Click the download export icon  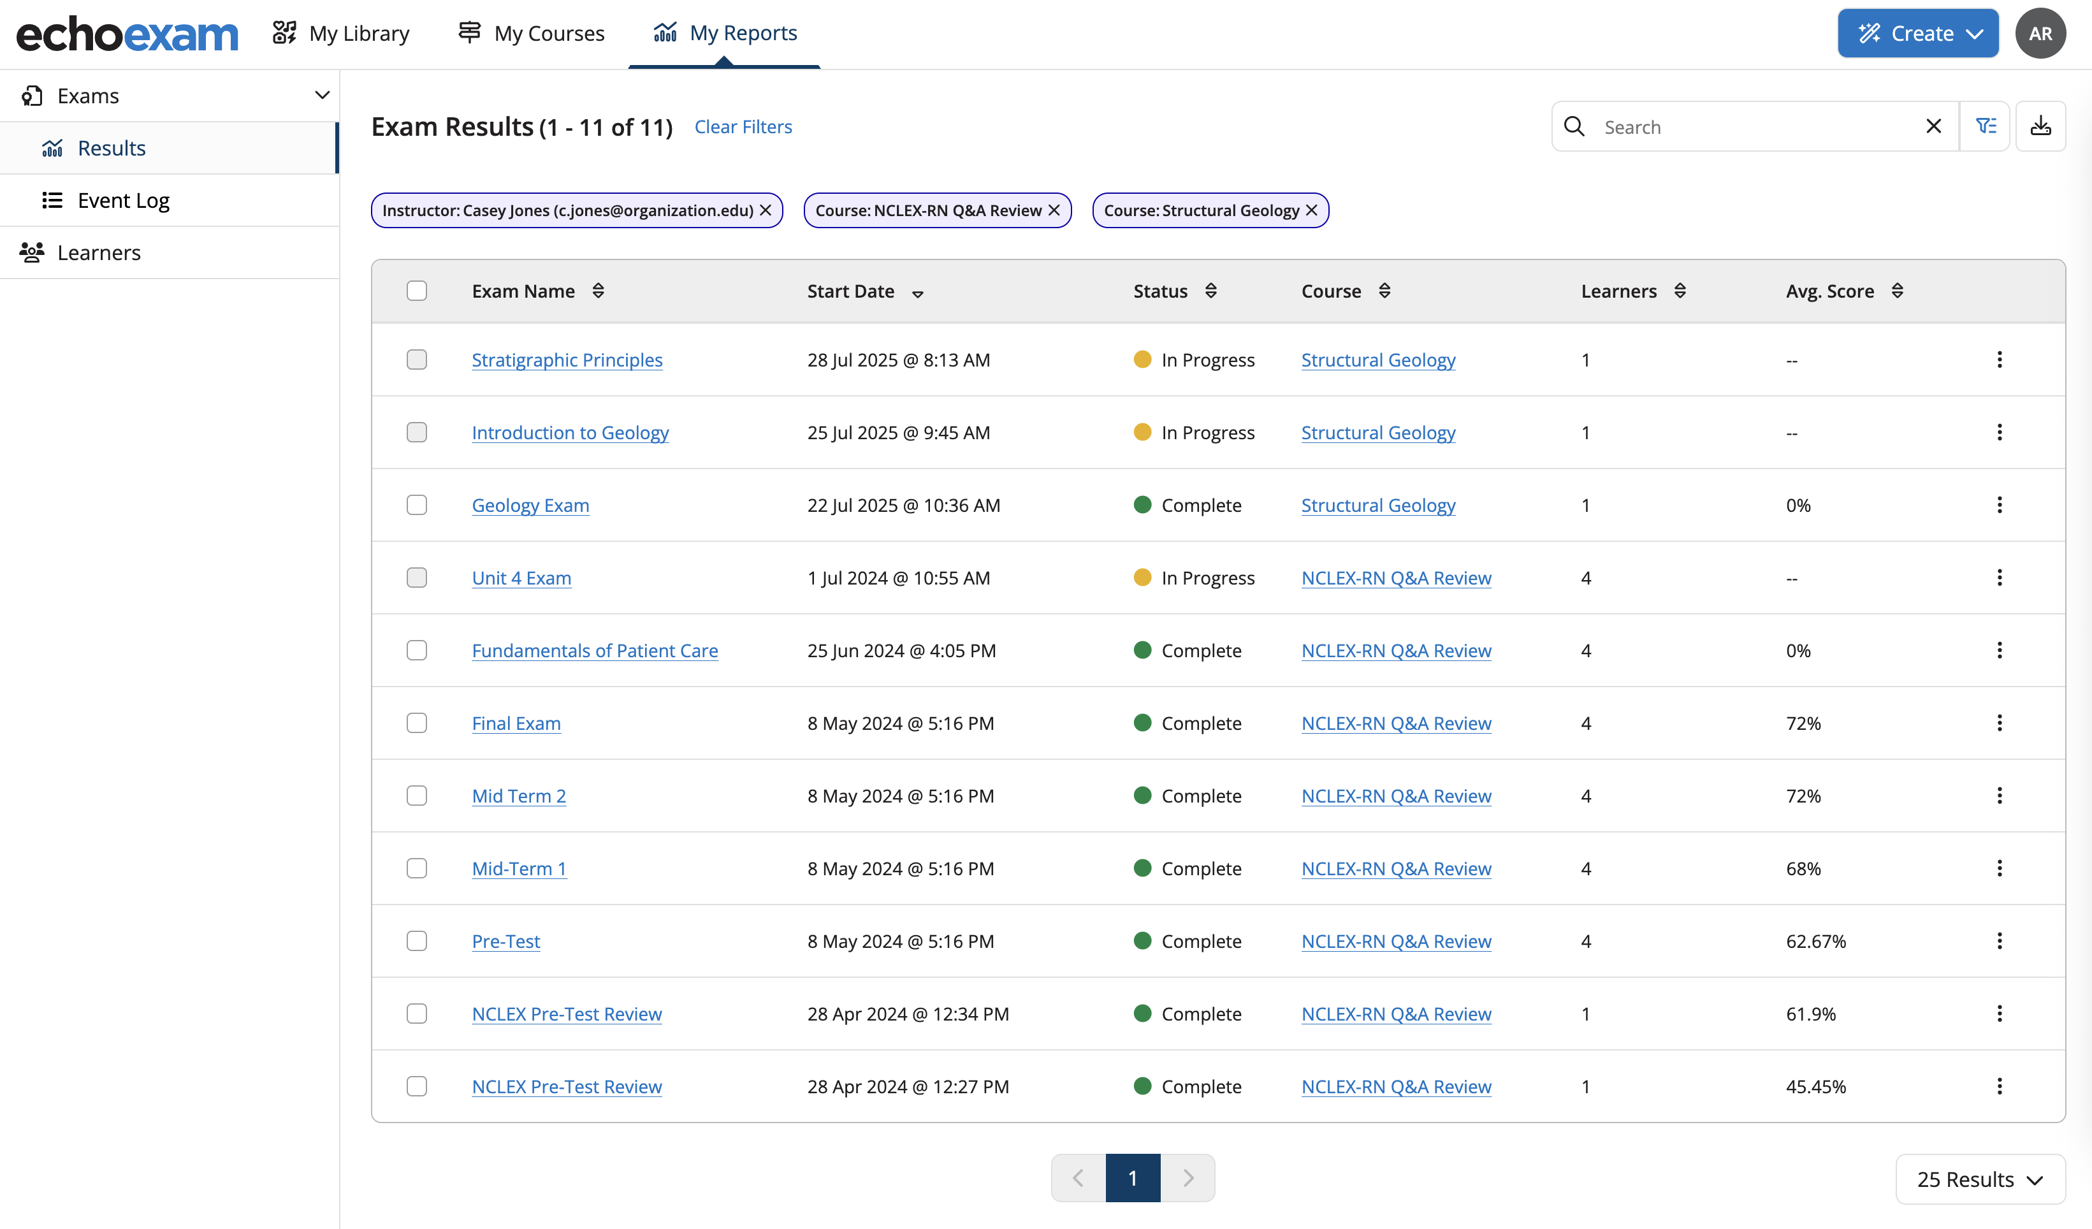(2042, 126)
